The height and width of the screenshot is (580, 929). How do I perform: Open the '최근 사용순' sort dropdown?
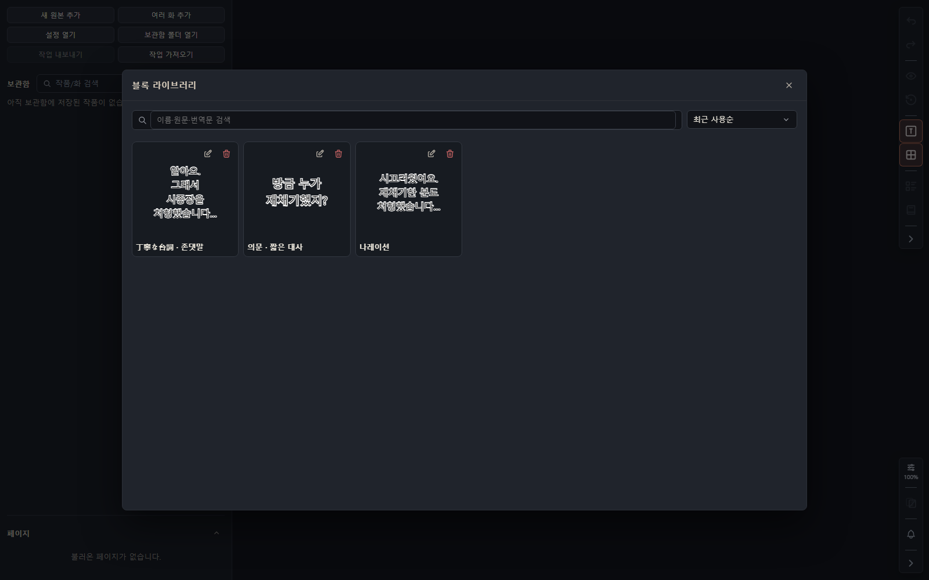pyautogui.click(x=741, y=119)
